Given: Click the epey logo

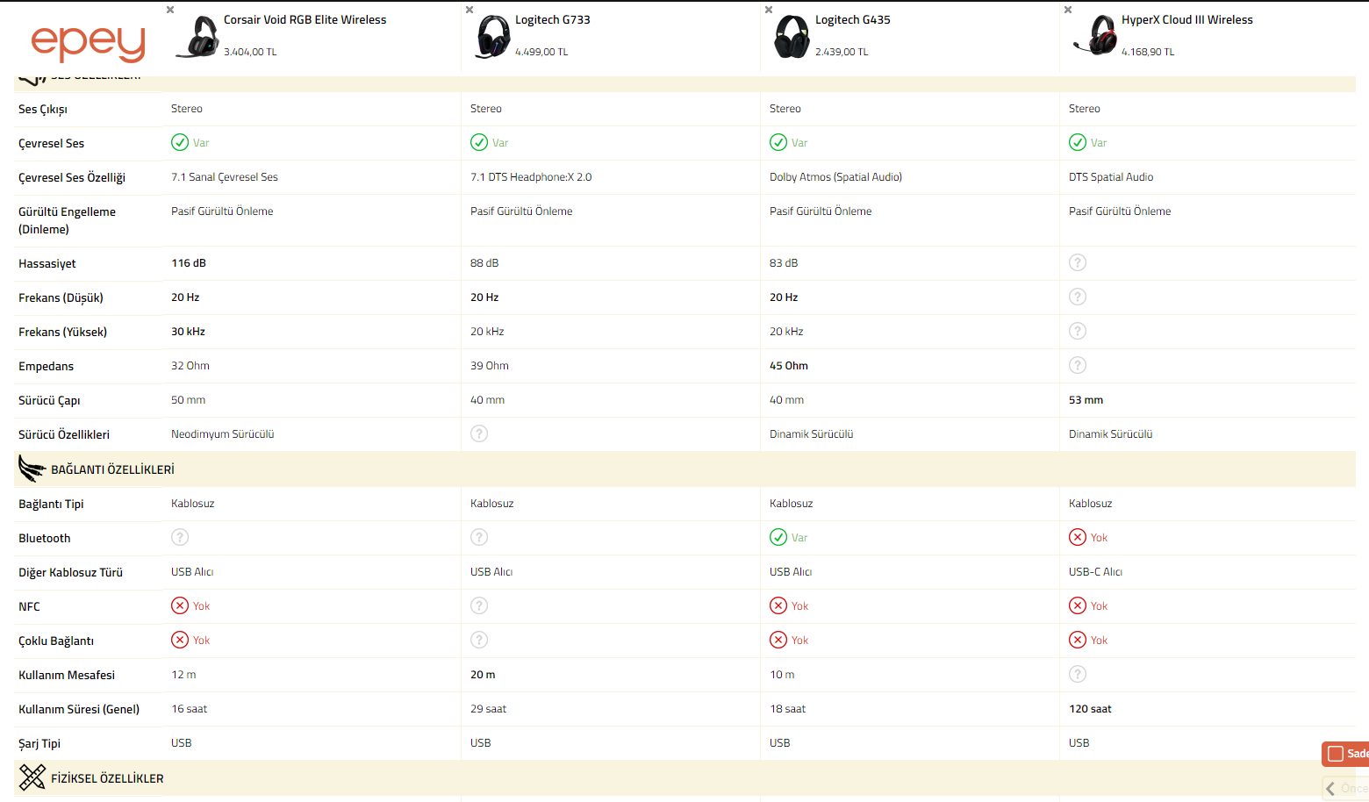Looking at the screenshot, I should click(x=88, y=43).
